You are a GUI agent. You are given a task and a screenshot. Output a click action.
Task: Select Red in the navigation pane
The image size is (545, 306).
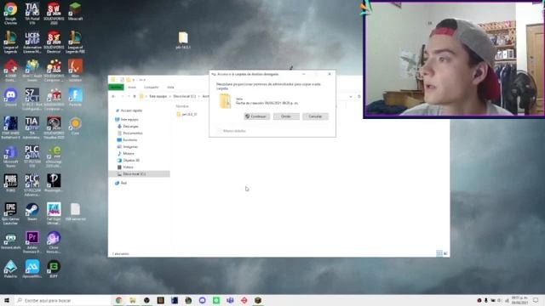click(121, 183)
